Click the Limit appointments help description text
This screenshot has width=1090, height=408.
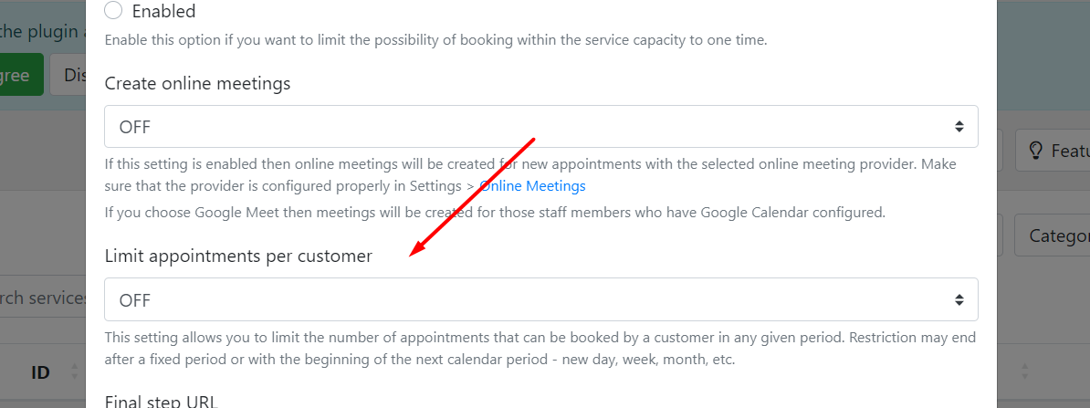click(540, 349)
